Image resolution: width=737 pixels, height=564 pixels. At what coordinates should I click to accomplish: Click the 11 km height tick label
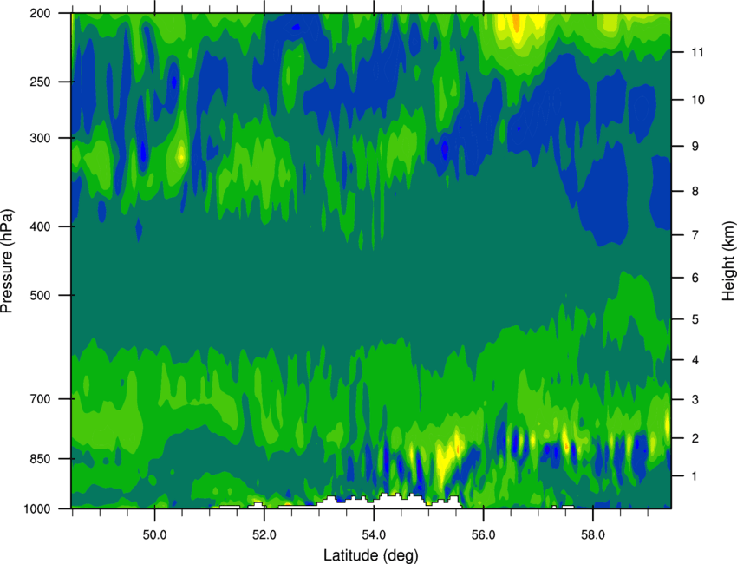point(697,52)
